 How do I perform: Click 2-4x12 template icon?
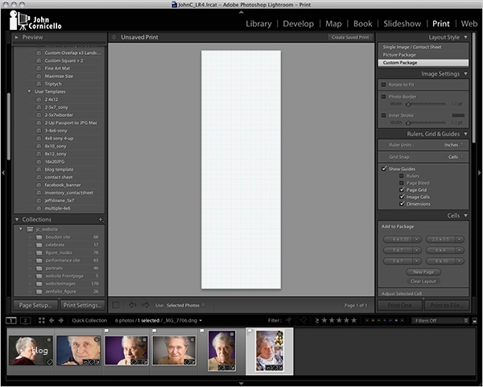tap(39, 100)
